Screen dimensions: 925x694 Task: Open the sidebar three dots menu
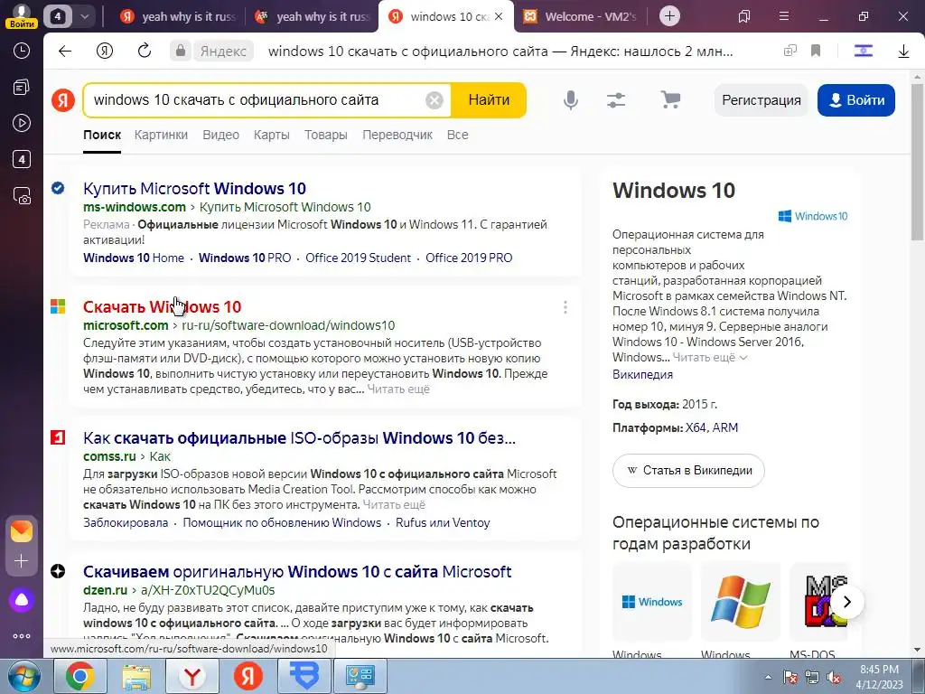tap(22, 636)
